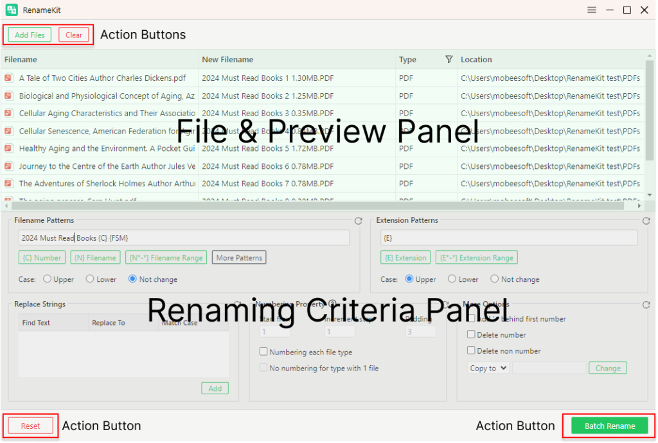Enable 'Numbering each file type'
This screenshot has height=443, width=658.
coord(263,351)
